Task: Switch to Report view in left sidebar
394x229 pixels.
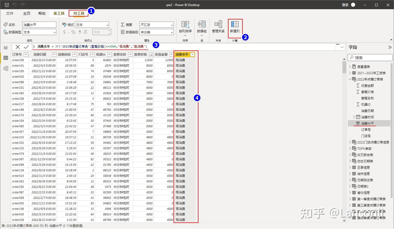Action: point(5,47)
